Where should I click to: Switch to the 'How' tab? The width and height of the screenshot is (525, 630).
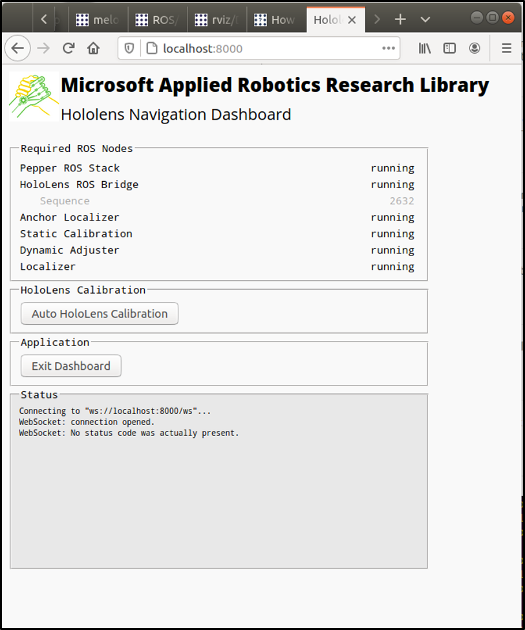[x=276, y=19]
